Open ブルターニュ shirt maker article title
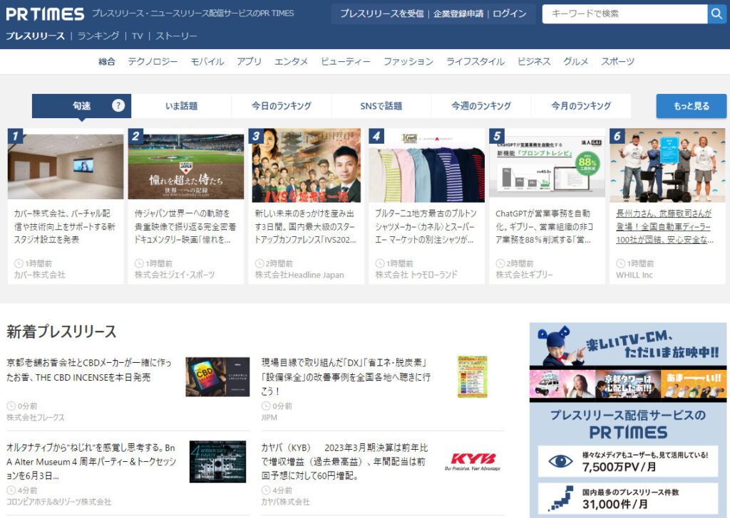 pyautogui.click(x=426, y=226)
